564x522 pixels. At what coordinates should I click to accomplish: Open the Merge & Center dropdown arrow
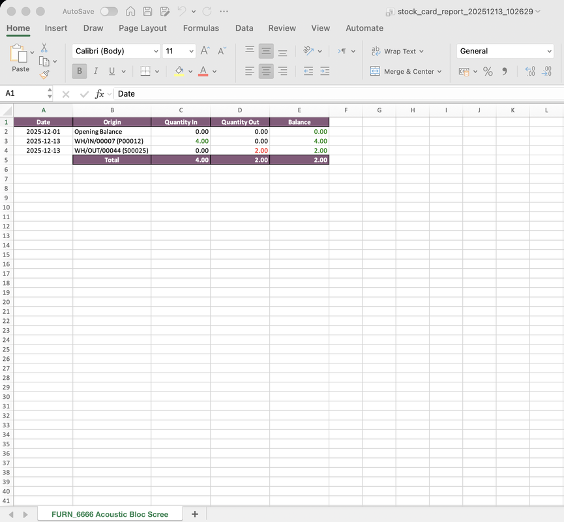tap(439, 72)
